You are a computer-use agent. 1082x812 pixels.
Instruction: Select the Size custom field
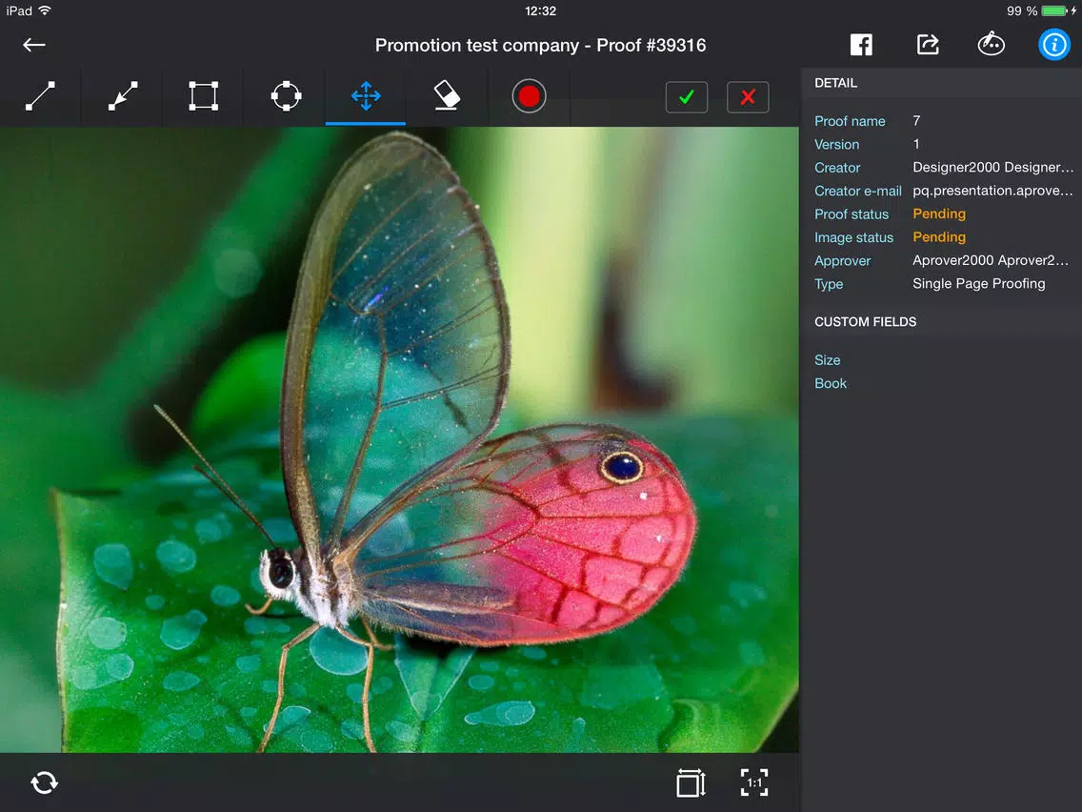[828, 360]
